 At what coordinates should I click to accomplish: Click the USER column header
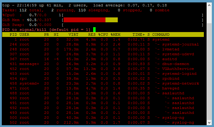tap(24, 34)
